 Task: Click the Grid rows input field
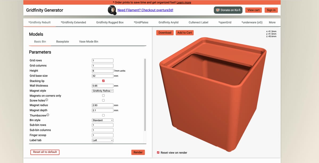click(x=103, y=61)
